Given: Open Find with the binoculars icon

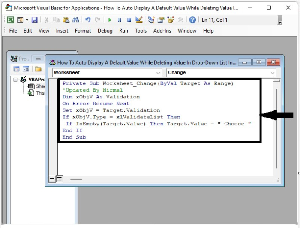Looking at the screenshot, I should [75, 20].
